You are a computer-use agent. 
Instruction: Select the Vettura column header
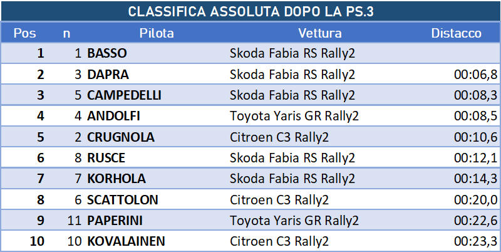coord(319,33)
